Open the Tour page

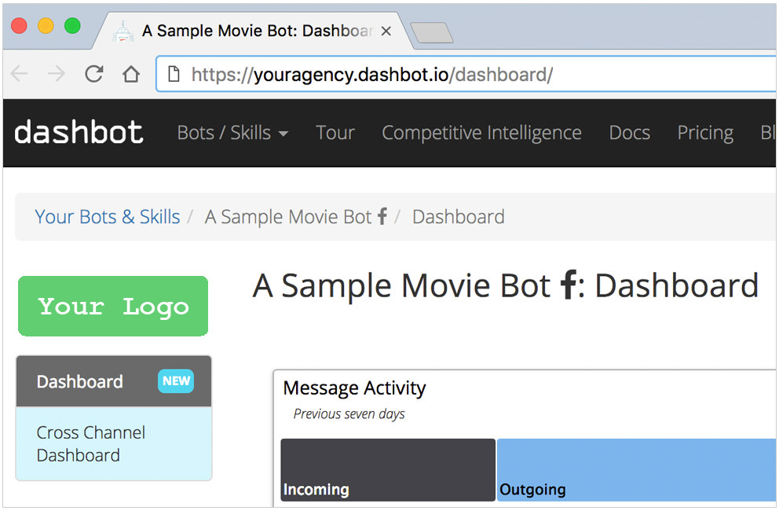pos(335,133)
